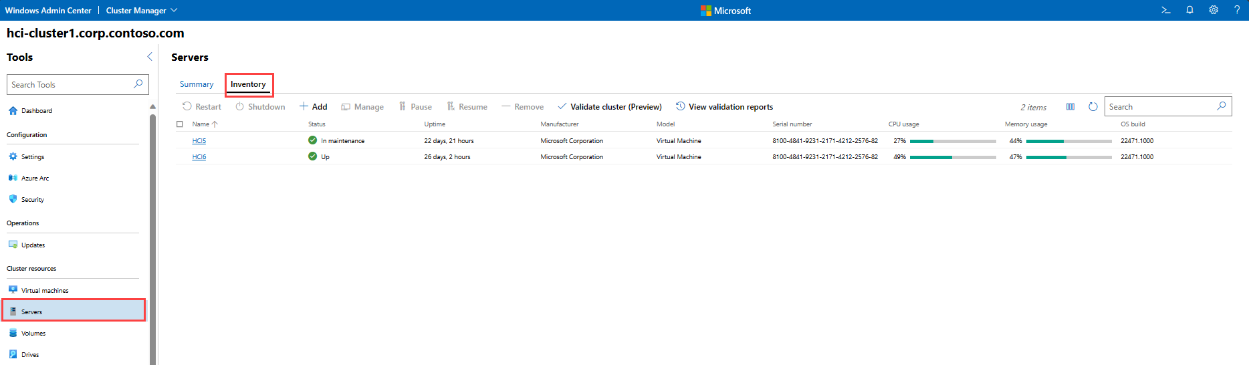This screenshot has width=1249, height=365.
Task: Open the PowerShell console icon
Action: pyautogui.click(x=1165, y=10)
